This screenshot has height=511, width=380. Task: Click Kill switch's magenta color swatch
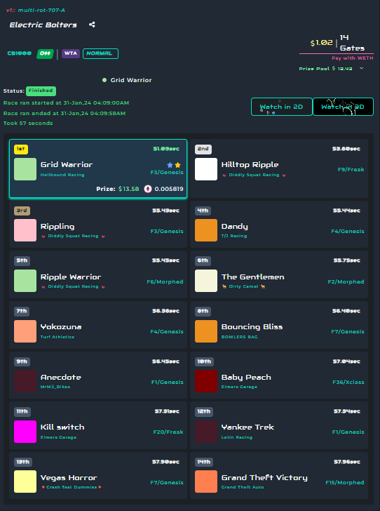(25, 432)
